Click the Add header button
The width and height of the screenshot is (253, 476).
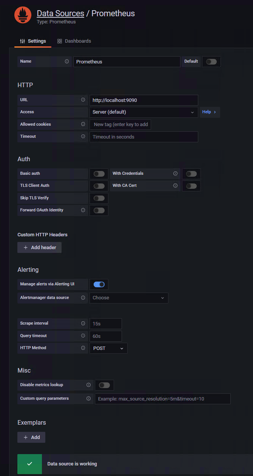pyautogui.click(x=40, y=248)
